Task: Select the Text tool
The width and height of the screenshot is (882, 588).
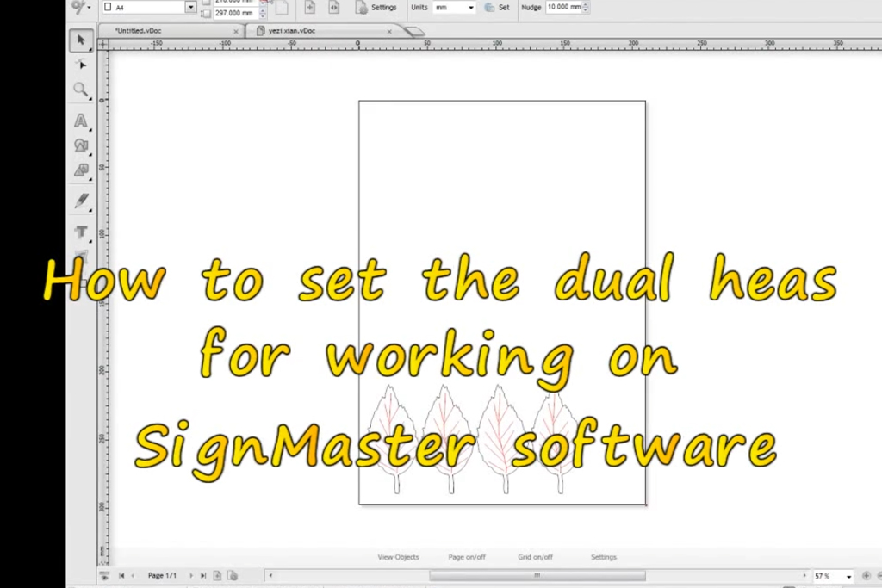Action: tap(81, 121)
